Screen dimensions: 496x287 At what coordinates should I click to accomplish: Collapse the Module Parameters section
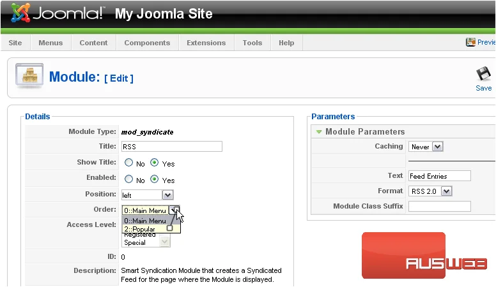click(x=319, y=131)
